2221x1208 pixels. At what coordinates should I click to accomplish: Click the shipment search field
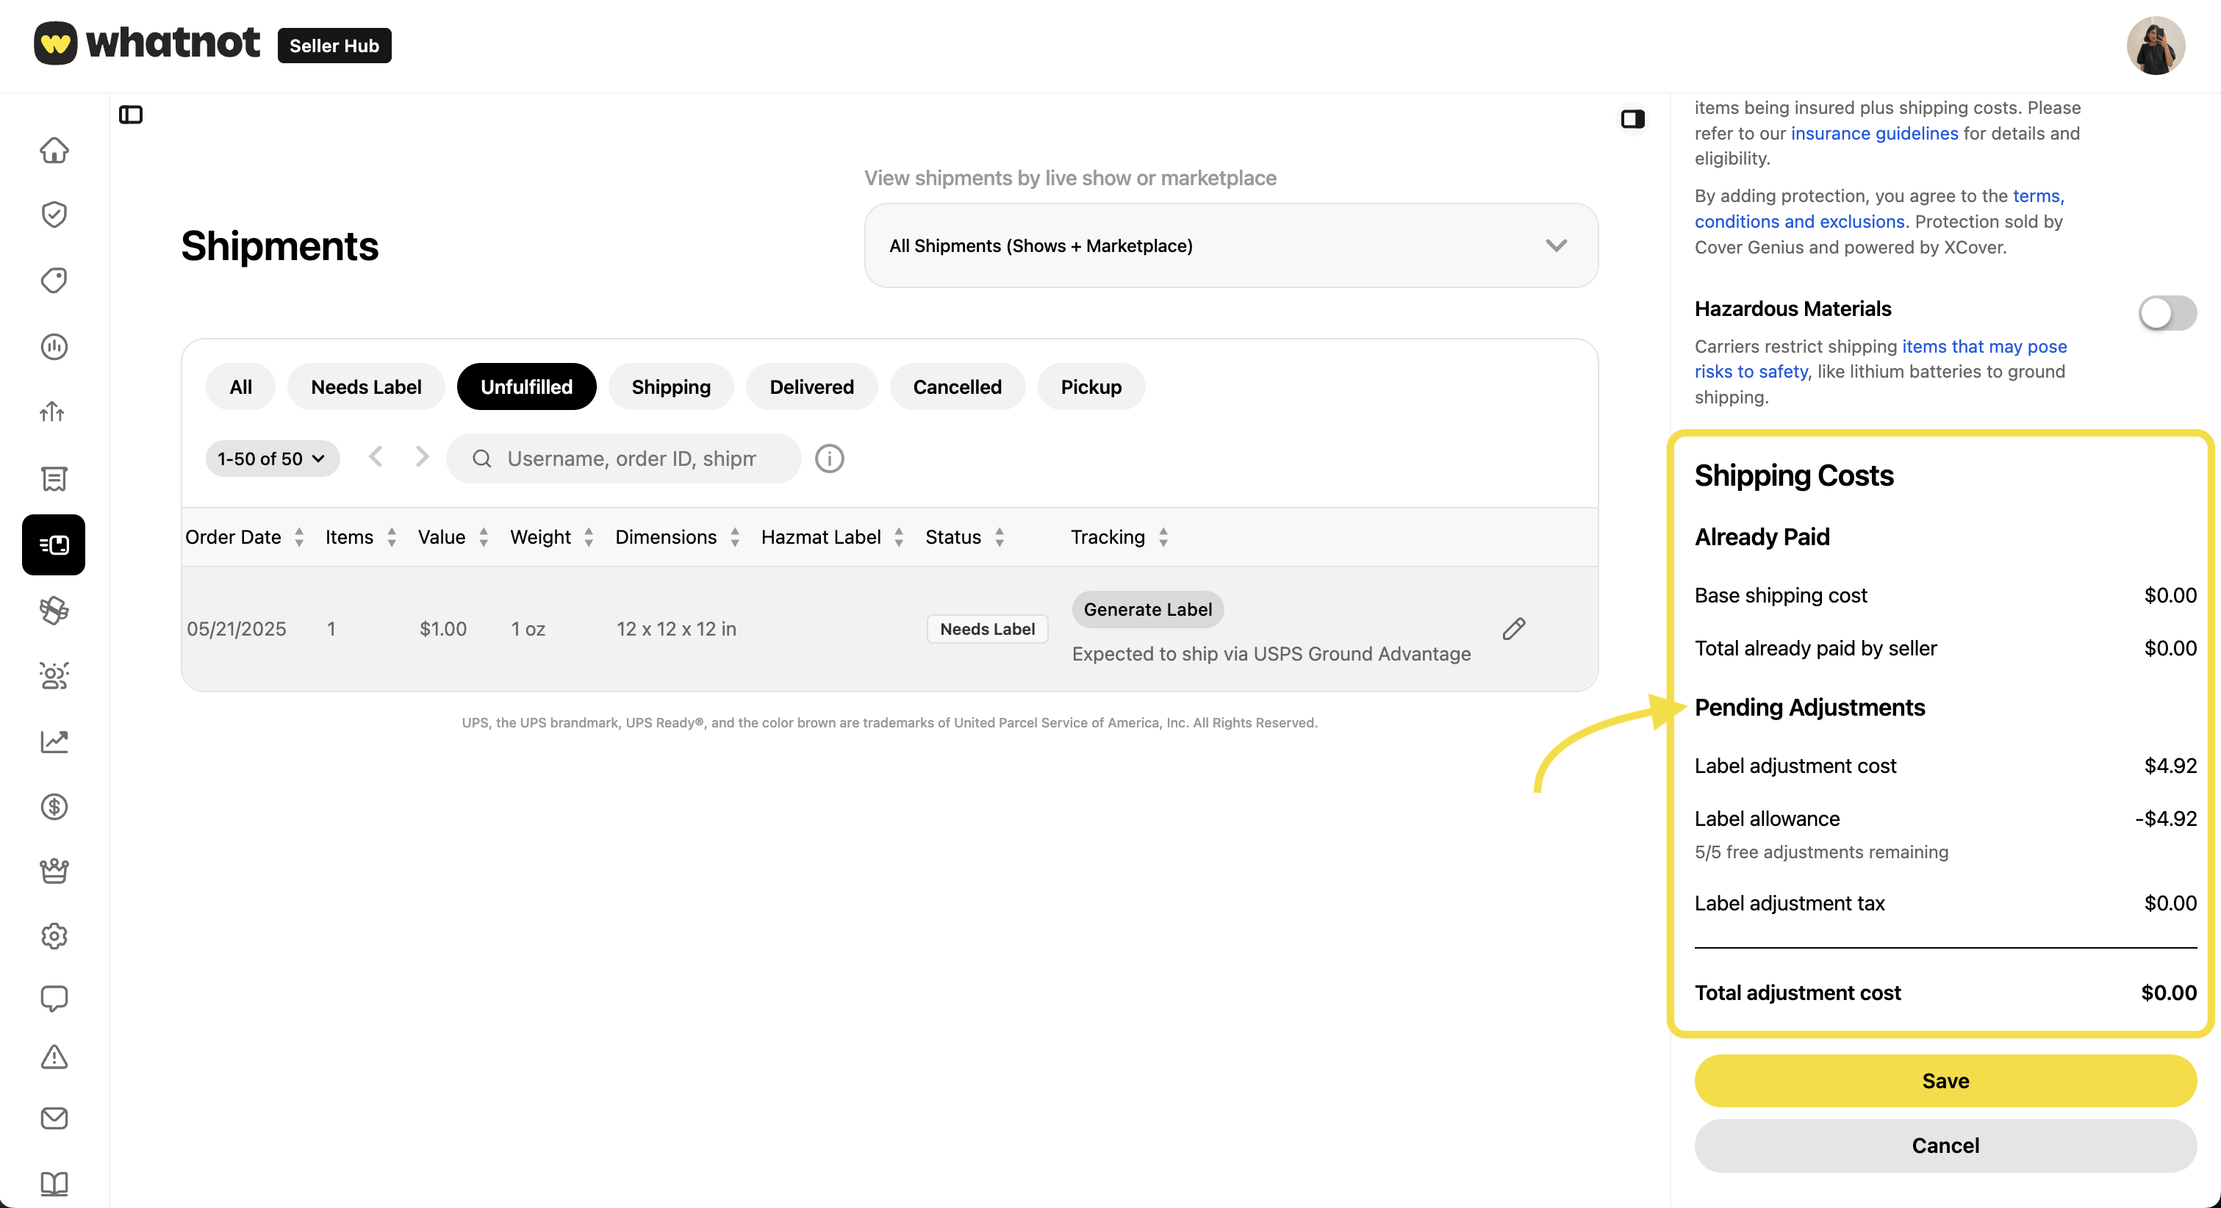[624, 459]
